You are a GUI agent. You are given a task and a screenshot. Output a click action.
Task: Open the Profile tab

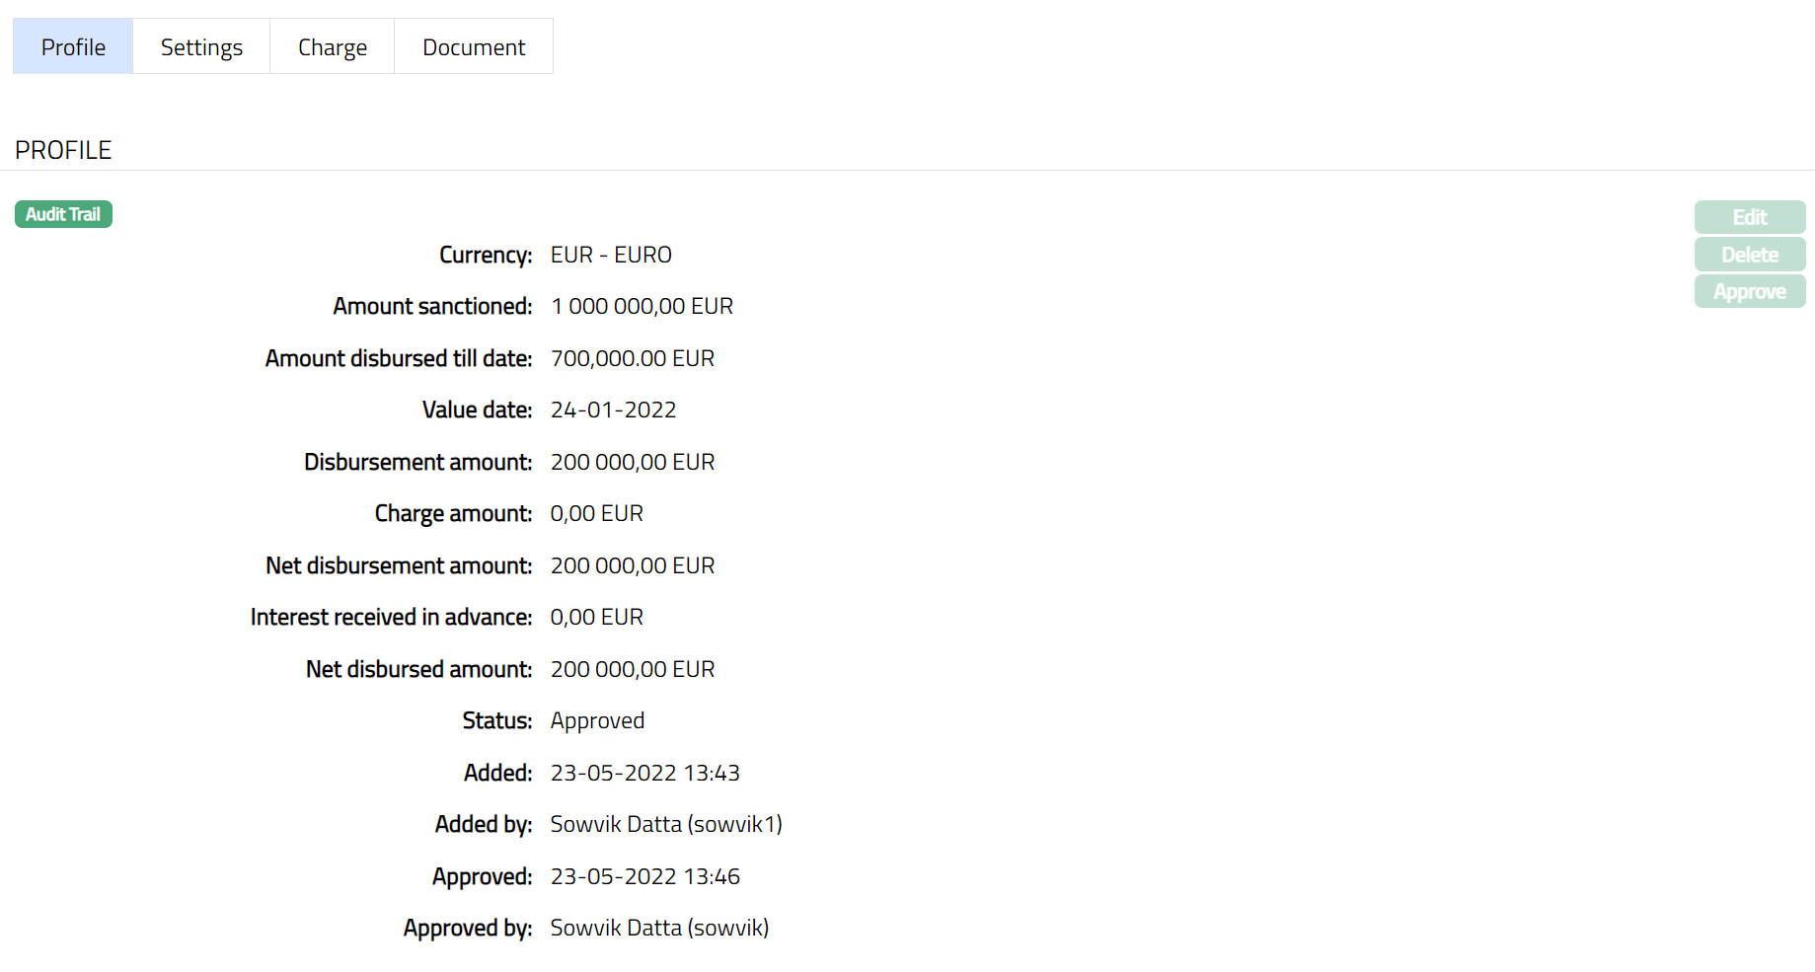[x=73, y=46]
